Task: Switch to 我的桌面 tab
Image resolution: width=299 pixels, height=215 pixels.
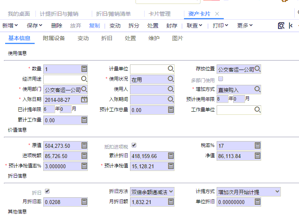Action: pos(19,14)
